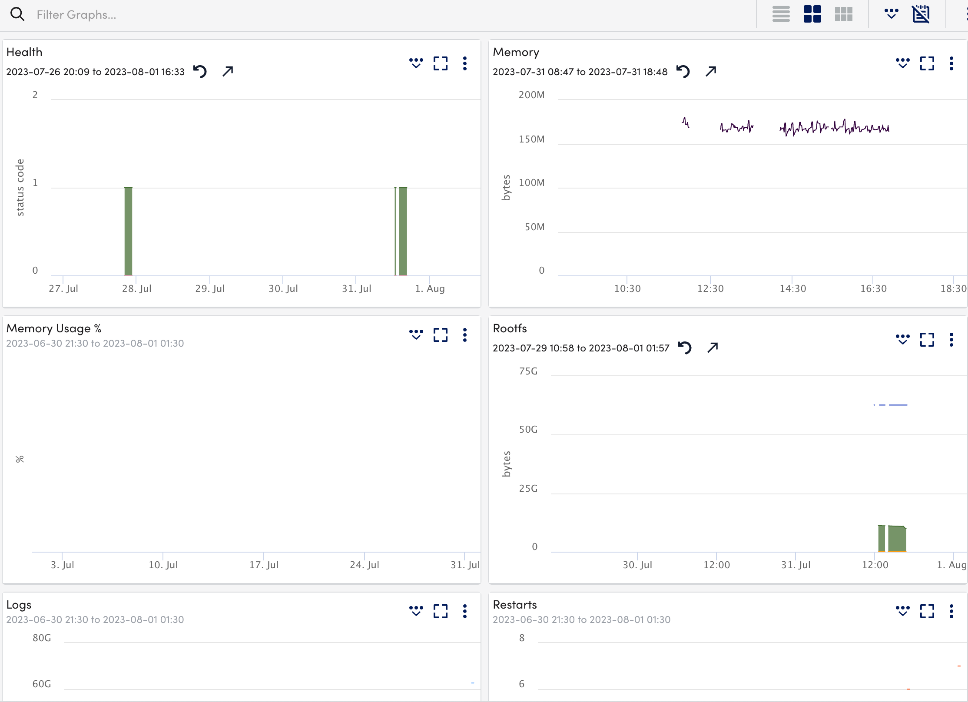
Task: Click the search magnifier icon
Action: (x=17, y=14)
